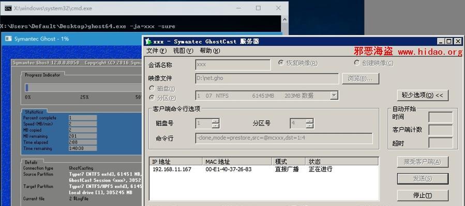Close the cmd.exe window
Image resolution: width=465 pixels, height=206 pixels.
[x=278, y=8]
